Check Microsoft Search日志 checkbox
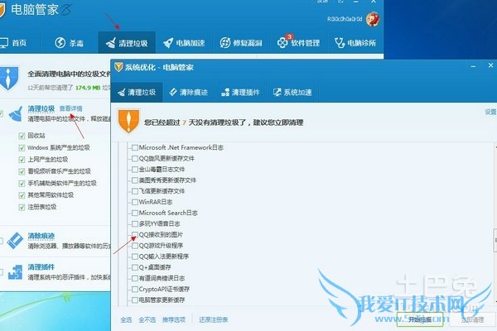Image resolution: width=497 pixels, height=331 pixels. [135, 213]
